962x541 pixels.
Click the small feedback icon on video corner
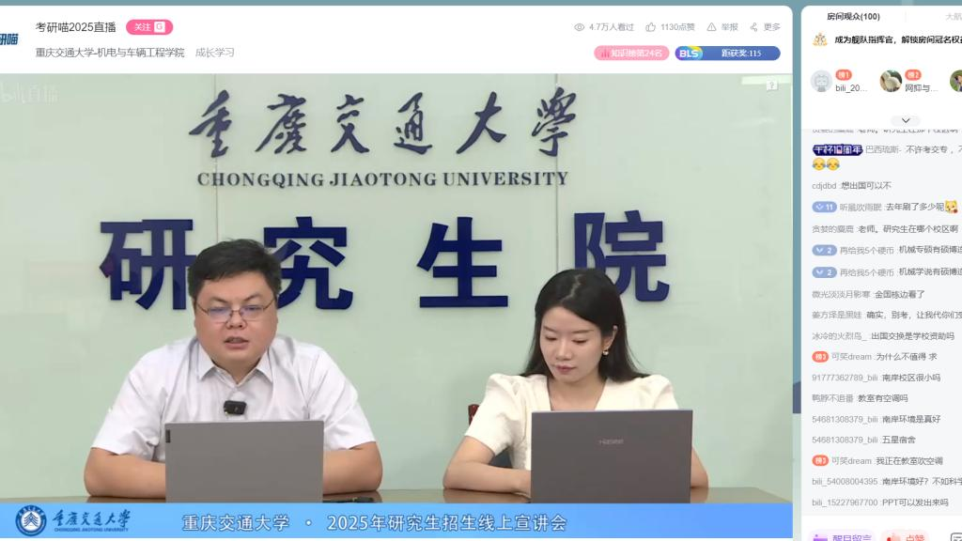771,85
